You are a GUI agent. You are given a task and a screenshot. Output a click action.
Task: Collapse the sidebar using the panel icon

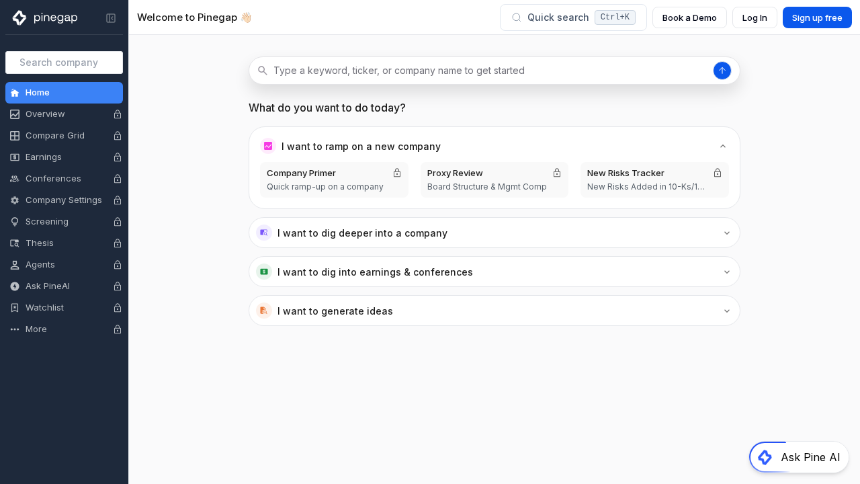coord(111,18)
